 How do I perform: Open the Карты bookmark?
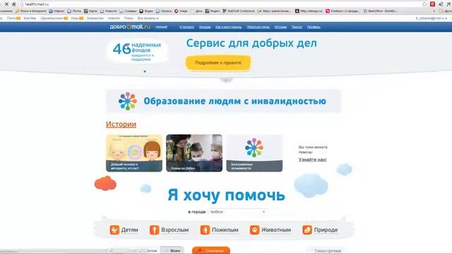(x=90, y=11)
